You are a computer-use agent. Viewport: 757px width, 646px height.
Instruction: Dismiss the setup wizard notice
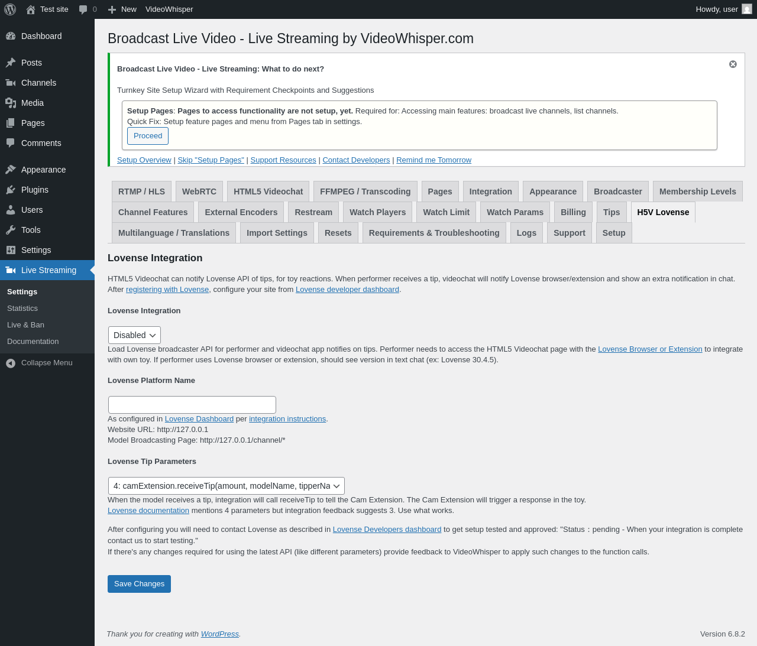733,64
